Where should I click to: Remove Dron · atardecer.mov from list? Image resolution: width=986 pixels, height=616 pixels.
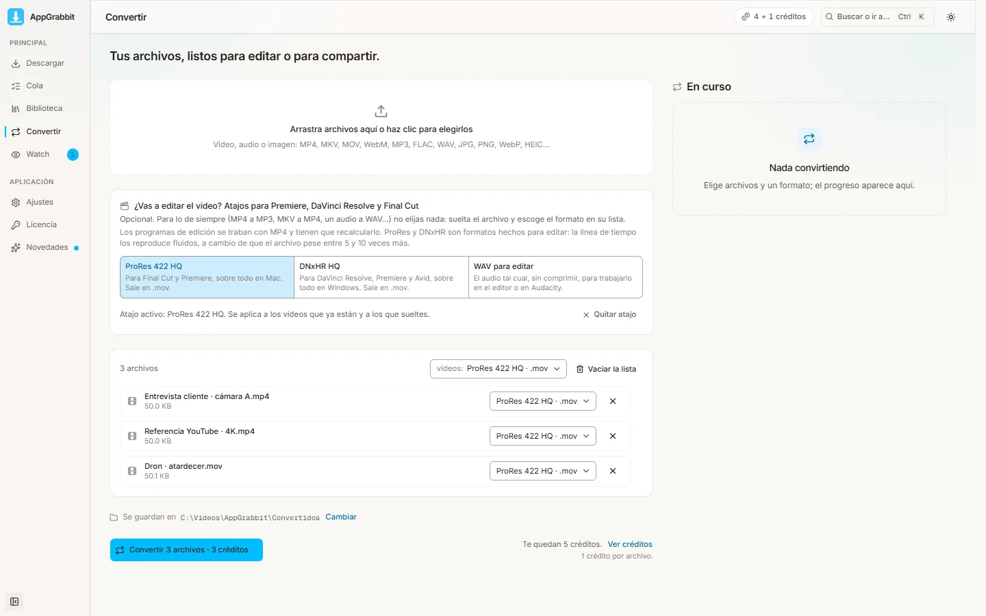(x=613, y=471)
